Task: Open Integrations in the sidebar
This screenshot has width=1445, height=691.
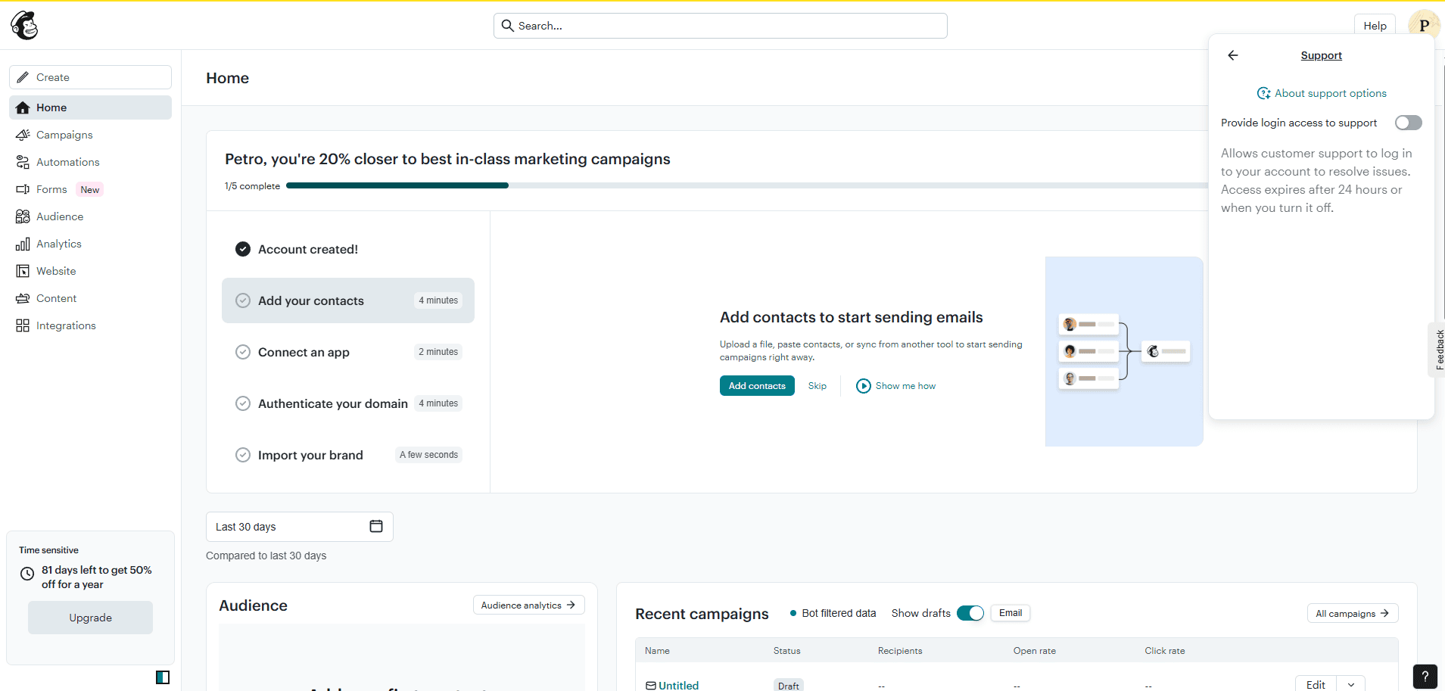Action: [x=91, y=325]
